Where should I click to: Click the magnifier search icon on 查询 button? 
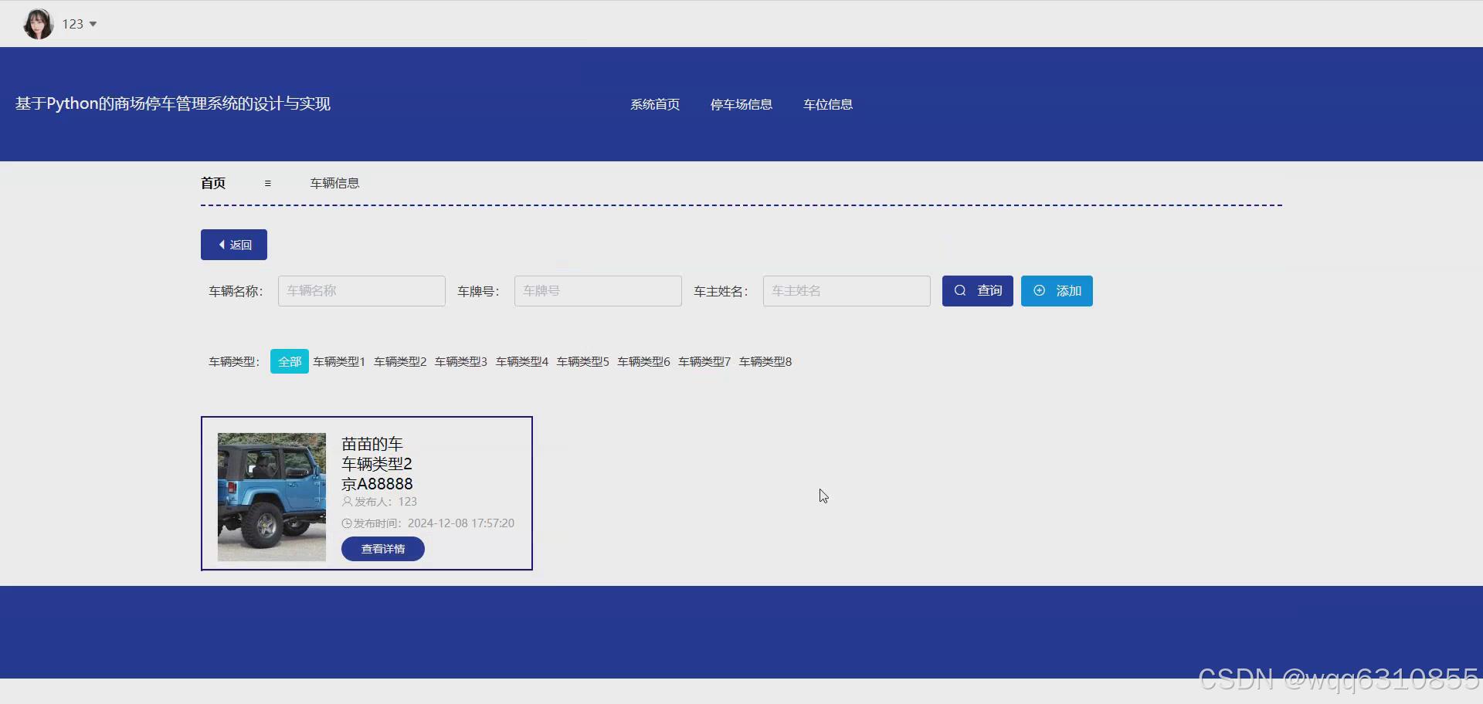pos(959,290)
